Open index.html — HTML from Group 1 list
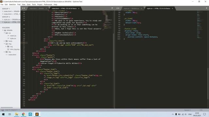Viewport: 209px width, 117px height. pyautogui.click(x=12, y=14)
